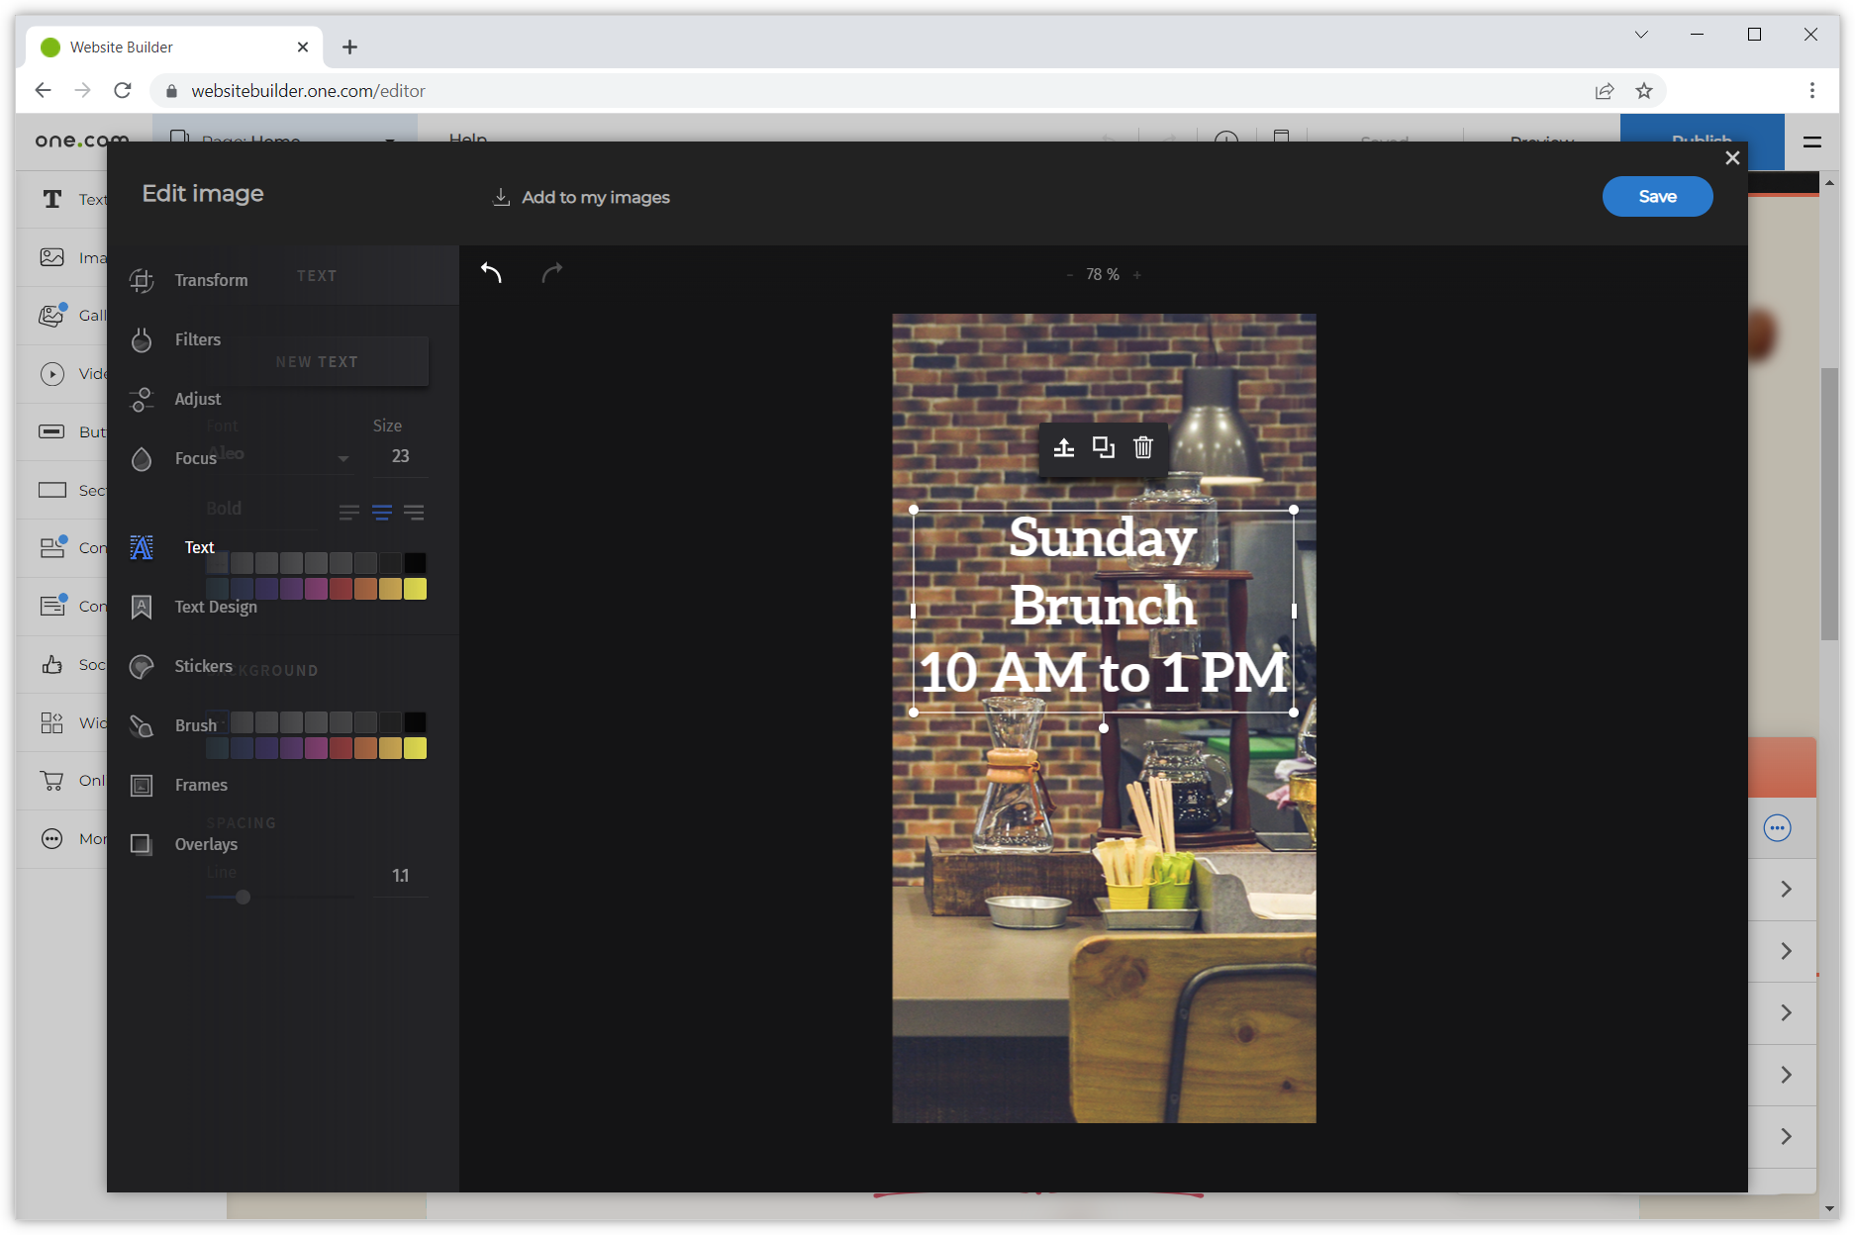The width and height of the screenshot is (1855, 1235).
Task: Open the Frames panel
Action: [x=200, y=785]
